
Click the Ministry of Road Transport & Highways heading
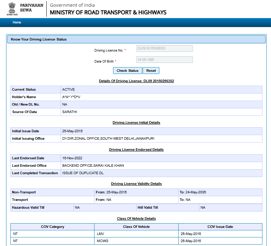point(108,12)
